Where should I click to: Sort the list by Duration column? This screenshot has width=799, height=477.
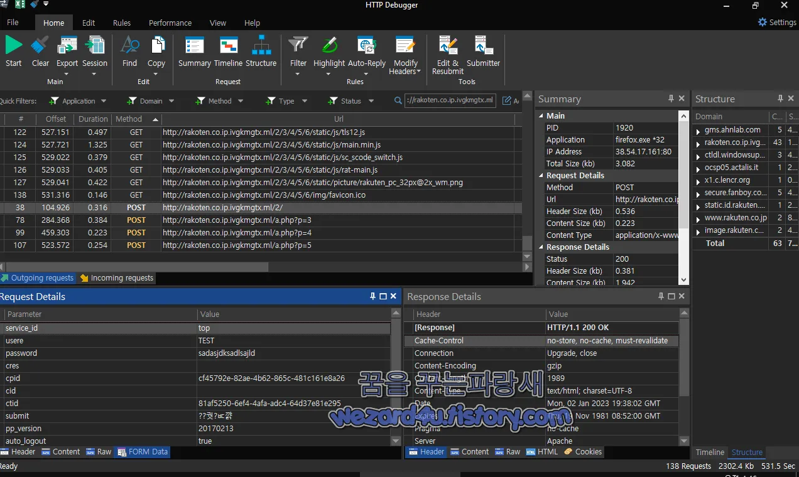point(93,119)
